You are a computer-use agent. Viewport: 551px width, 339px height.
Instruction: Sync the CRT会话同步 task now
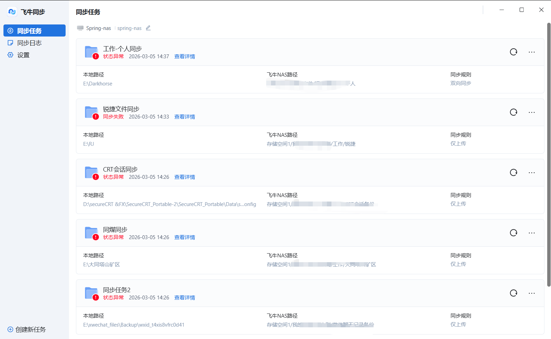[x=514, y=173]
